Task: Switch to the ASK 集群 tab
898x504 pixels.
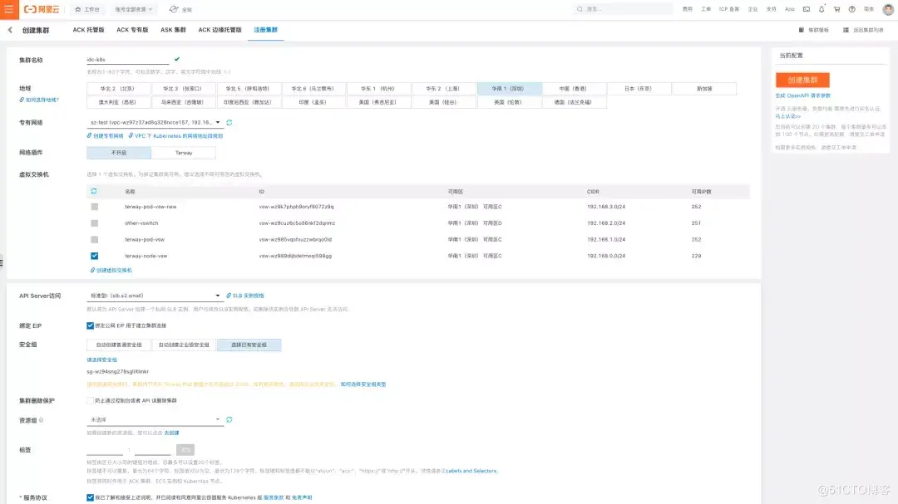Action: pyautogui.click(x=173, y=30)
